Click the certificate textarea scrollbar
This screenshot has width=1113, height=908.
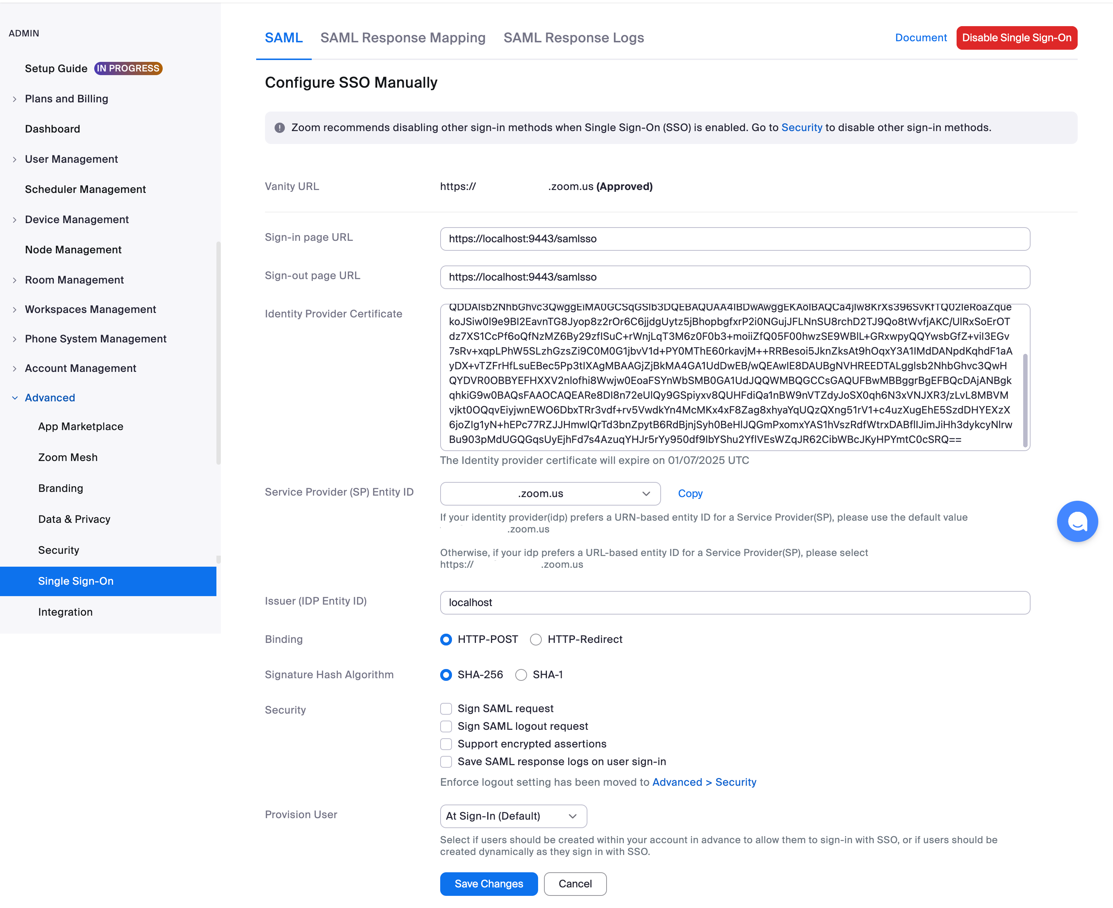(1025, 401)
